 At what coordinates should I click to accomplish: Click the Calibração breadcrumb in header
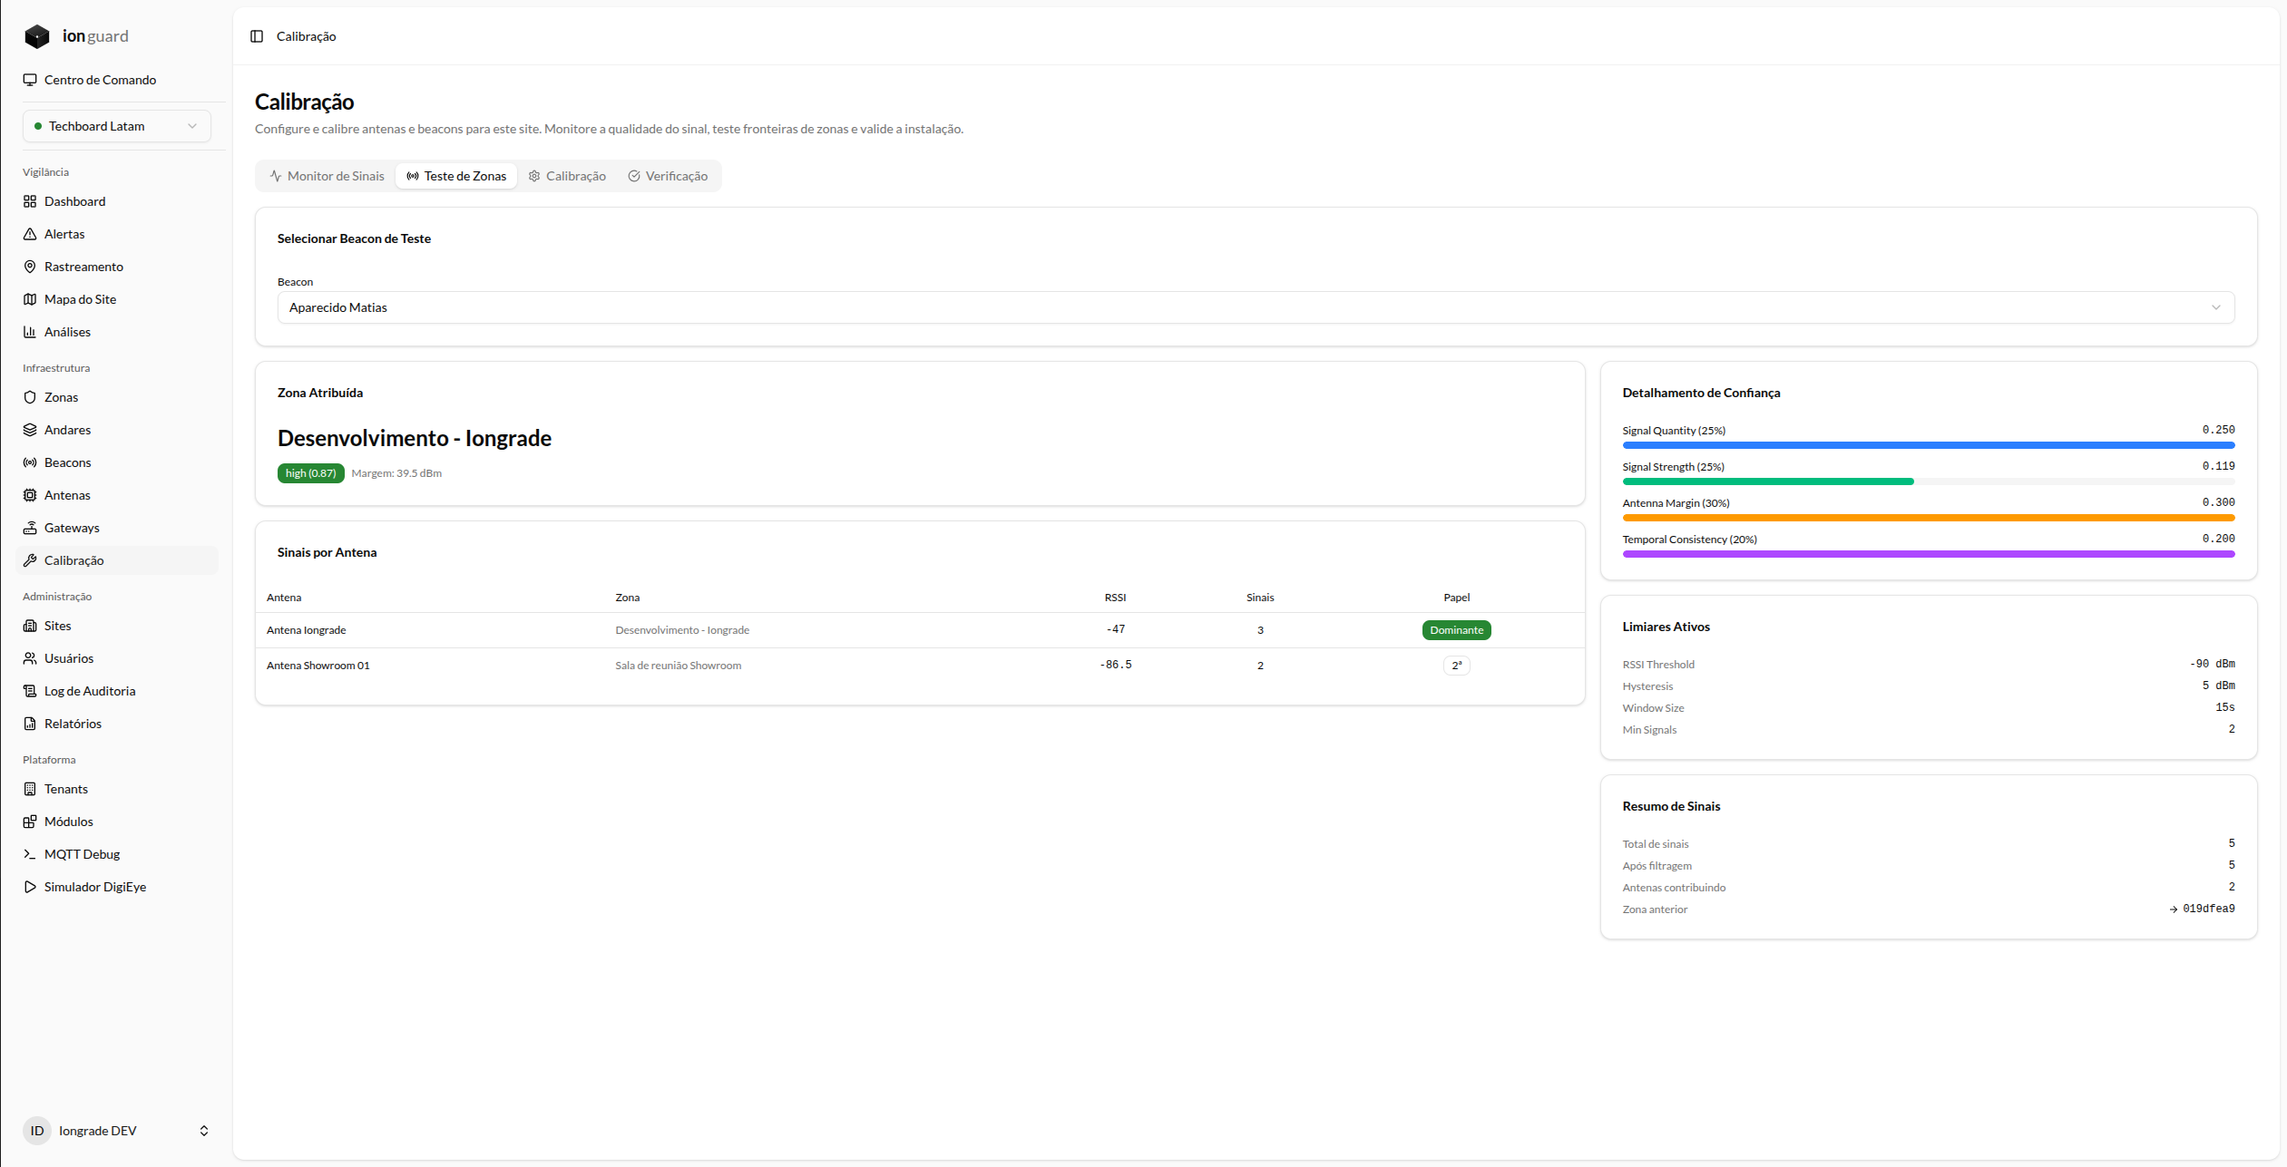tap(306, 36)
